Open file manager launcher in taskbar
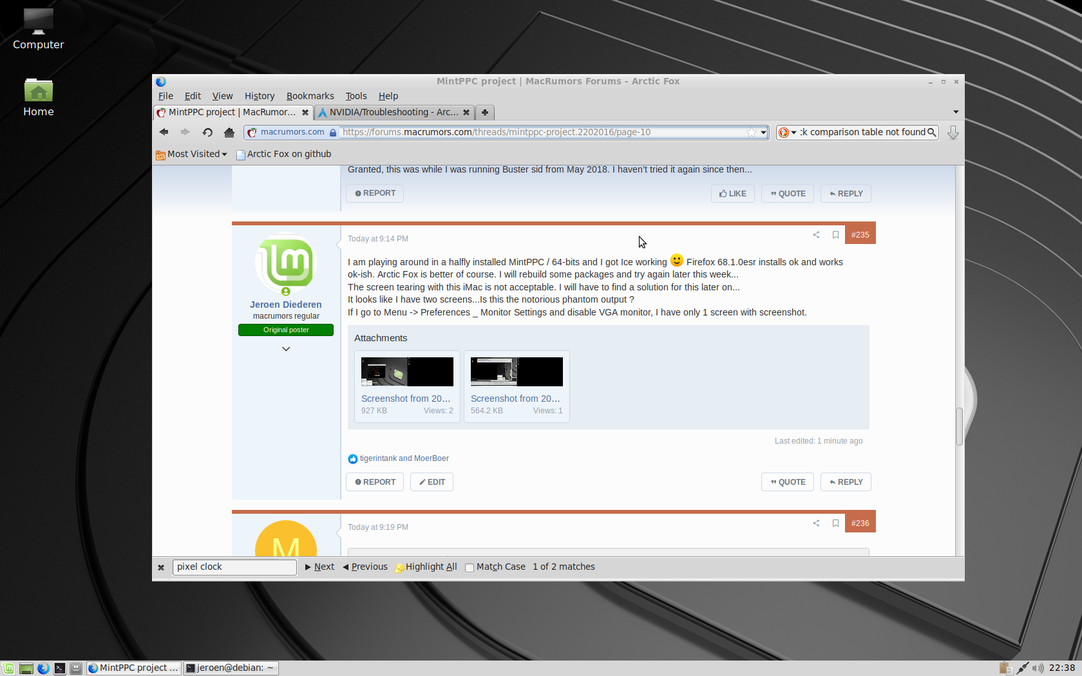This screenshot has height=676, width=1082. [76, 668]
